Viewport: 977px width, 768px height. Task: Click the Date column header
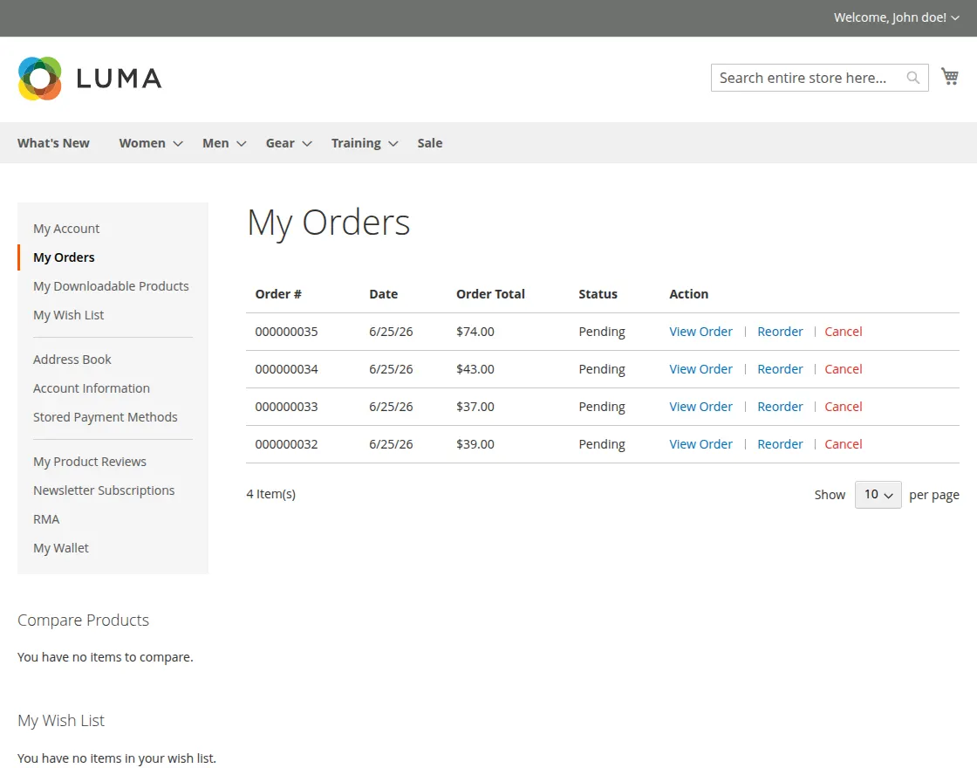tap(383, 294)
